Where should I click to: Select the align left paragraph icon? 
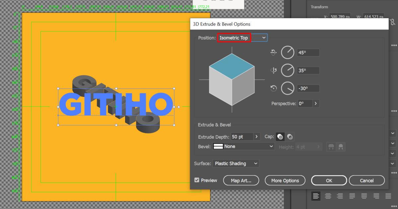coord(316,196)
